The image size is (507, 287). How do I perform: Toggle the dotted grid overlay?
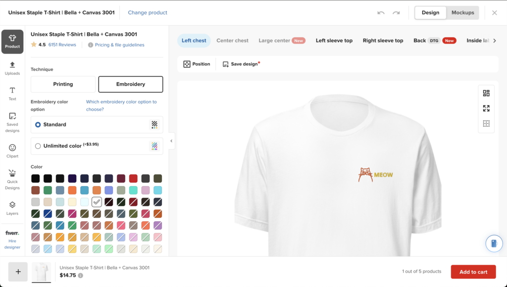point(486,124)
